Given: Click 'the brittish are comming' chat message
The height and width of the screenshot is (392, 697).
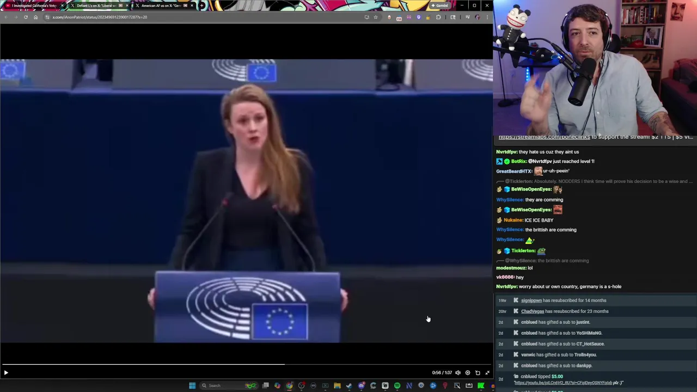Looking at the screenshot, I should point(551,230).
